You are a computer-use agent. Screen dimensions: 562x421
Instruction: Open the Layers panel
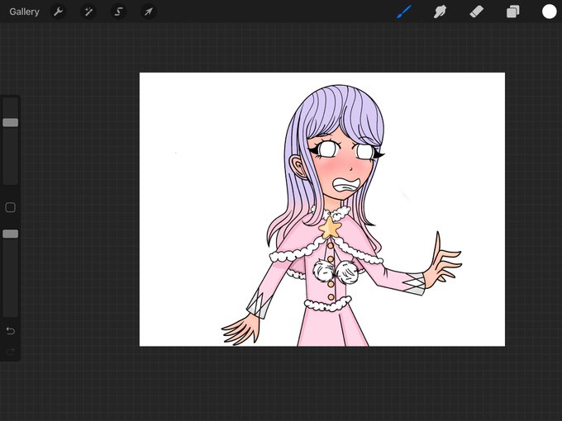(513, 12)
